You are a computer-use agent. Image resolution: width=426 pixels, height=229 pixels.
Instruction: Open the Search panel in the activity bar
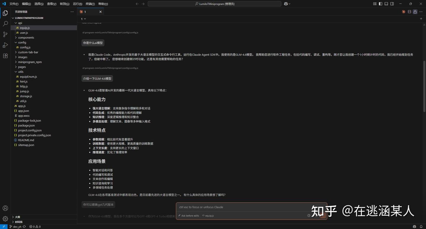click(x=5, y=23)
